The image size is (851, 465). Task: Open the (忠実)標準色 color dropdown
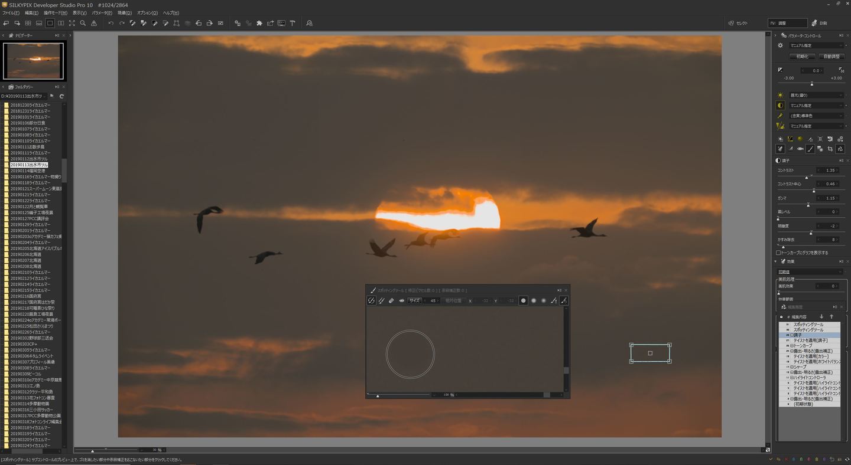[x=816, y=116]
